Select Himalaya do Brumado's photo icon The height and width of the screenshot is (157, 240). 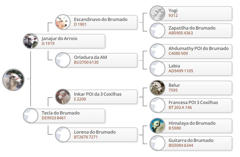point(157,126)
